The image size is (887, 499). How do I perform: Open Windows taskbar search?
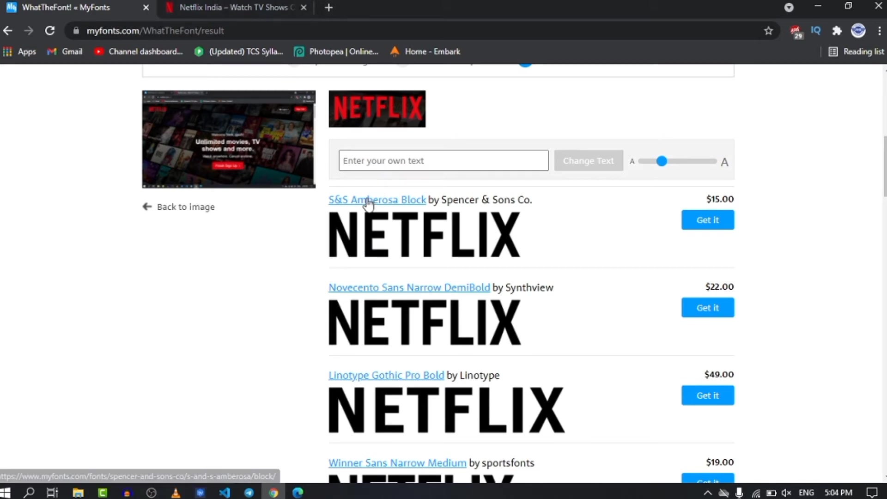[x=29, y=493]
